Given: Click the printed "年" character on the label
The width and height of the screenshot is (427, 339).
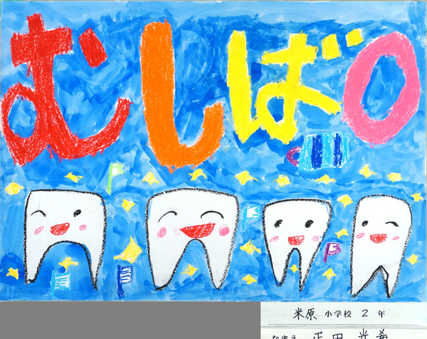Looking at the screenshot, I should (x=381, y=314).
